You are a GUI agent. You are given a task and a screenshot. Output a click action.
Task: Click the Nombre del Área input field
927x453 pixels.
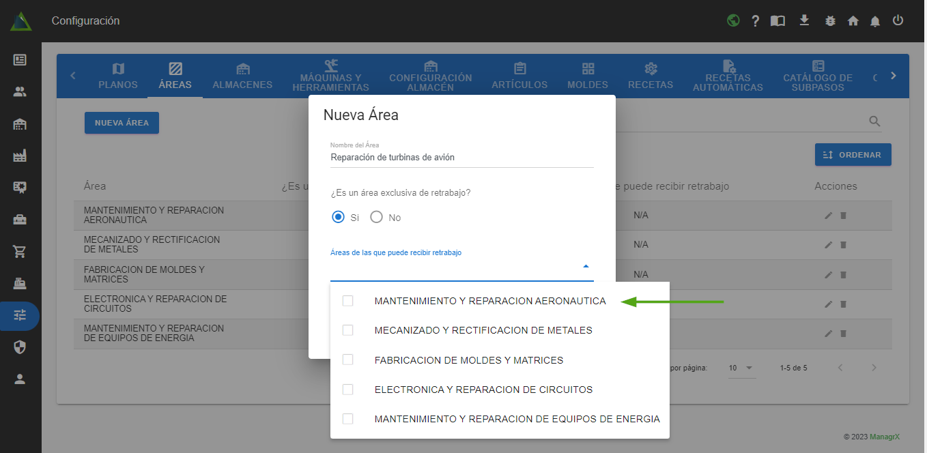click(x=461, y=158)
